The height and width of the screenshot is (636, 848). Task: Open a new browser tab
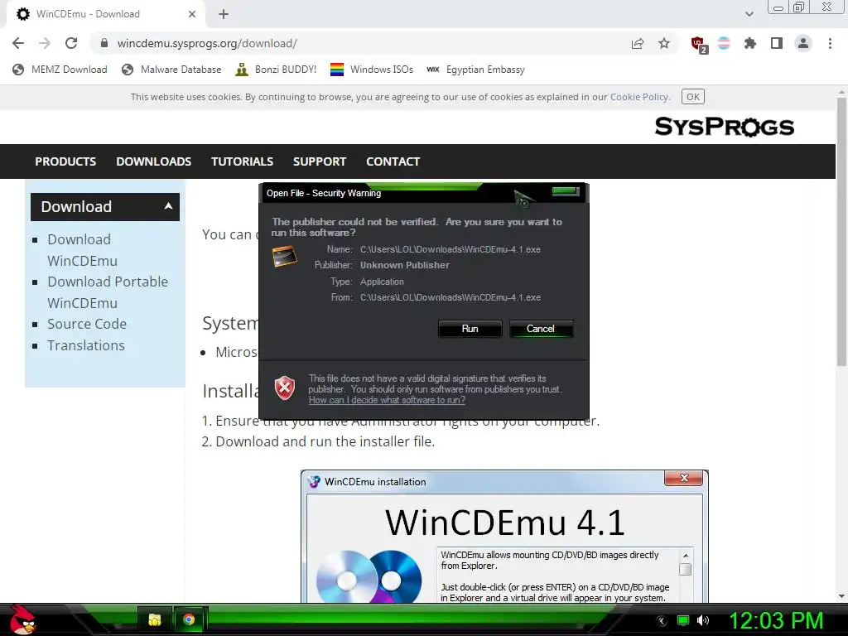pos(224,14)
